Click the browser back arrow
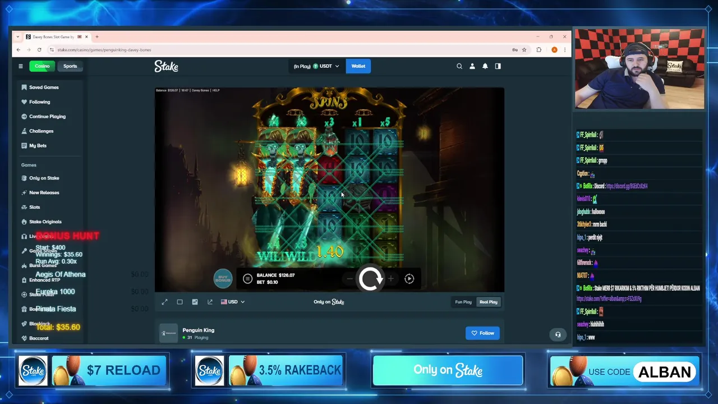Image resolution: width=718 pixels, height=404 pixels. pos(18,50)
